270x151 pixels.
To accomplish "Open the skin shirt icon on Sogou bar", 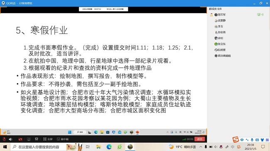I will pyautogui.click(x=262, y=140).
